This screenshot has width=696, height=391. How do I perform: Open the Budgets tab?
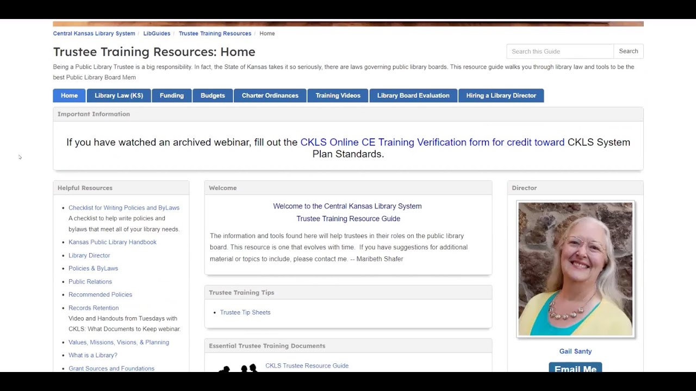(x=213, y=96)
